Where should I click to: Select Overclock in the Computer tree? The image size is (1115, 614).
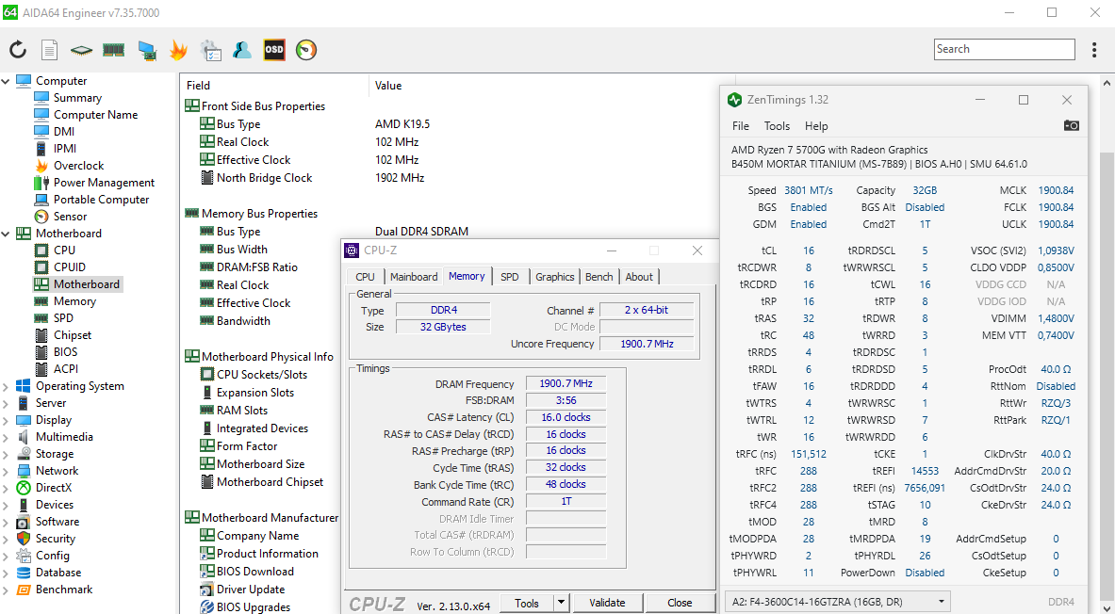[x=78, y=166]
